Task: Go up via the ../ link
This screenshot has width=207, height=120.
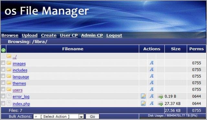Action: pyautogui.click(x=15, y=57)
